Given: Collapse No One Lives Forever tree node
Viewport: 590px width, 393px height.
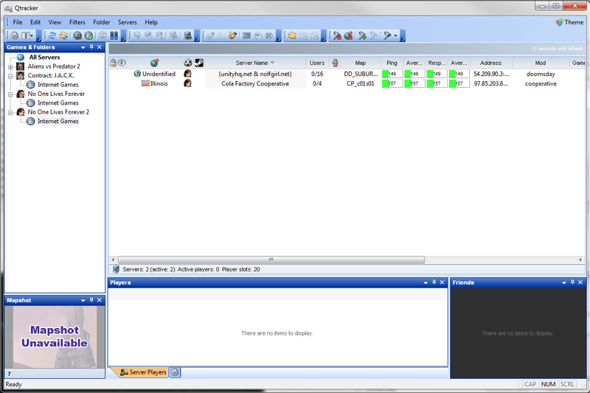Looking at the screenshot, I should [10, 94].
